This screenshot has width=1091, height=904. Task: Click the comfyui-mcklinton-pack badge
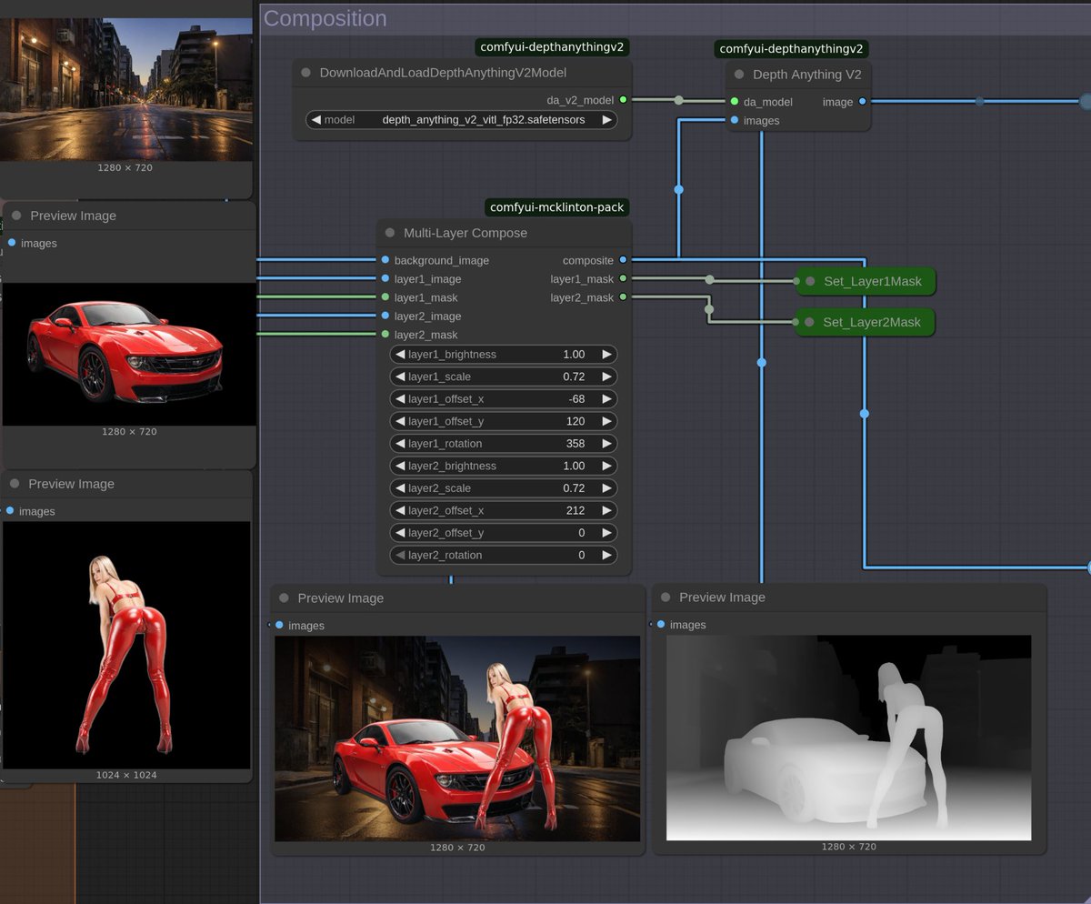point(556,207)
